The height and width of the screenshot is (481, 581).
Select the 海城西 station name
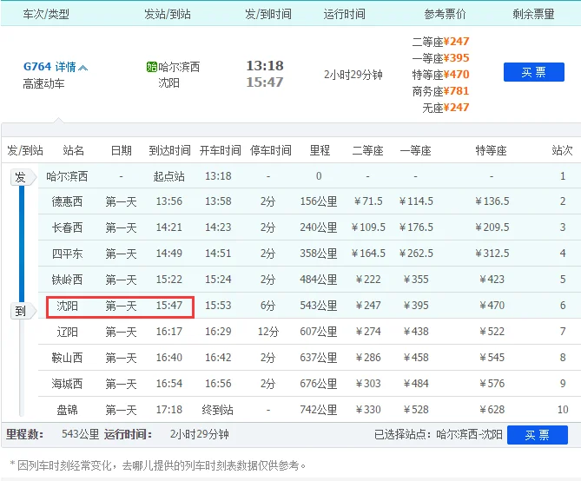(67, 384)
